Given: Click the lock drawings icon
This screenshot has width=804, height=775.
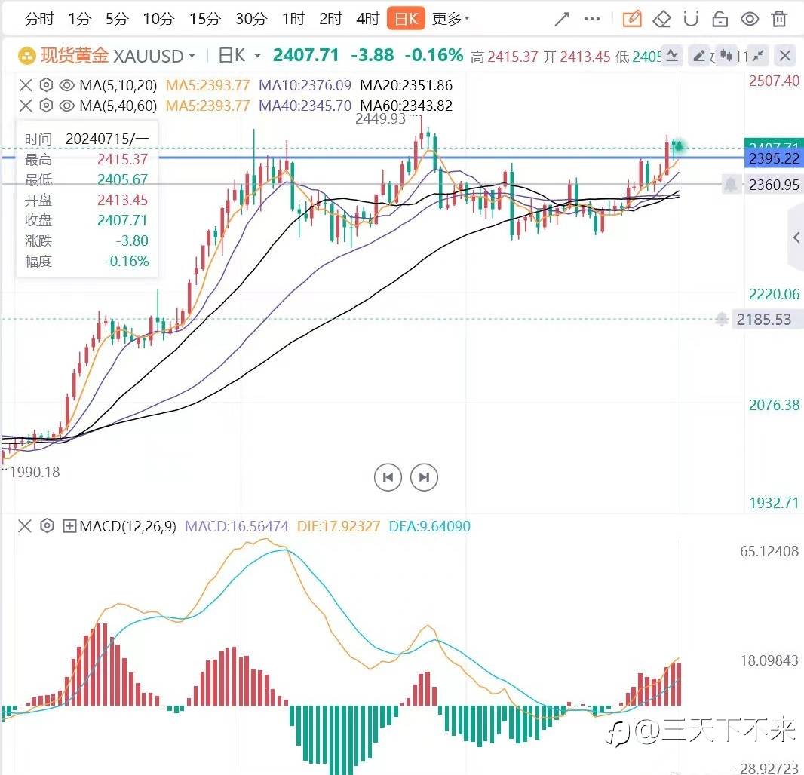Looking at the screenshot, I should pyautogui.click(x=720, y=20).
